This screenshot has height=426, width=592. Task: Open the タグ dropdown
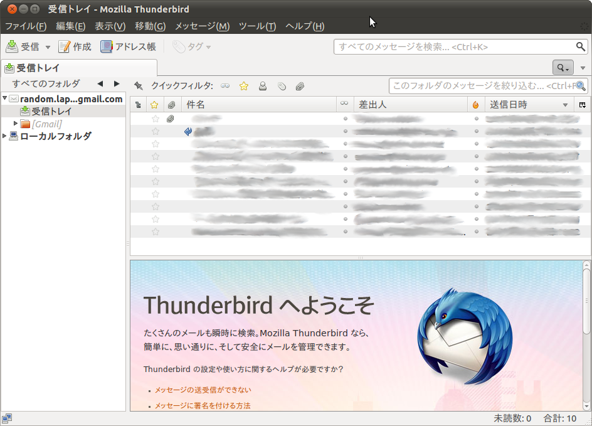[x=191, y=47]
